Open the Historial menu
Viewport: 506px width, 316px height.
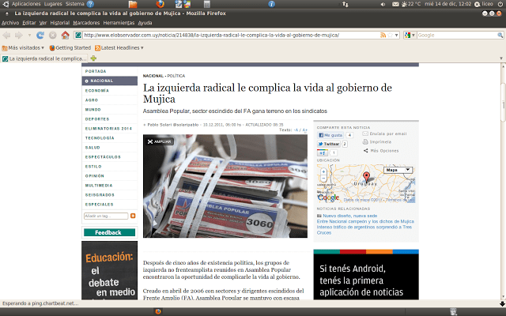point(60,23)
